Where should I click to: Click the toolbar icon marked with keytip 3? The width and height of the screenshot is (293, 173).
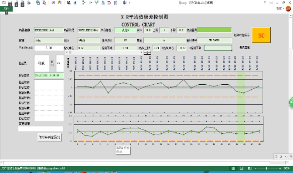[22, 3]
